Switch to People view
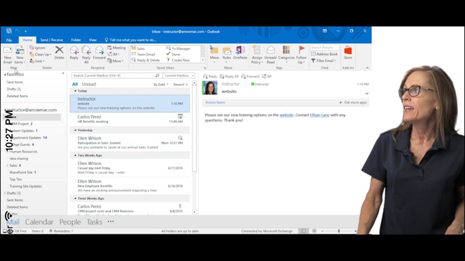 coord(70,222)
